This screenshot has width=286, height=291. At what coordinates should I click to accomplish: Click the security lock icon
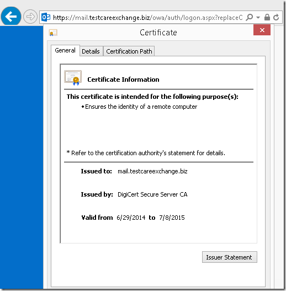tap(267, 17)
